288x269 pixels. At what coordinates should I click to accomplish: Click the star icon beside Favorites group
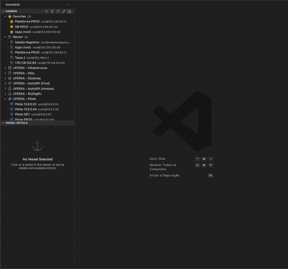(10, 16)
